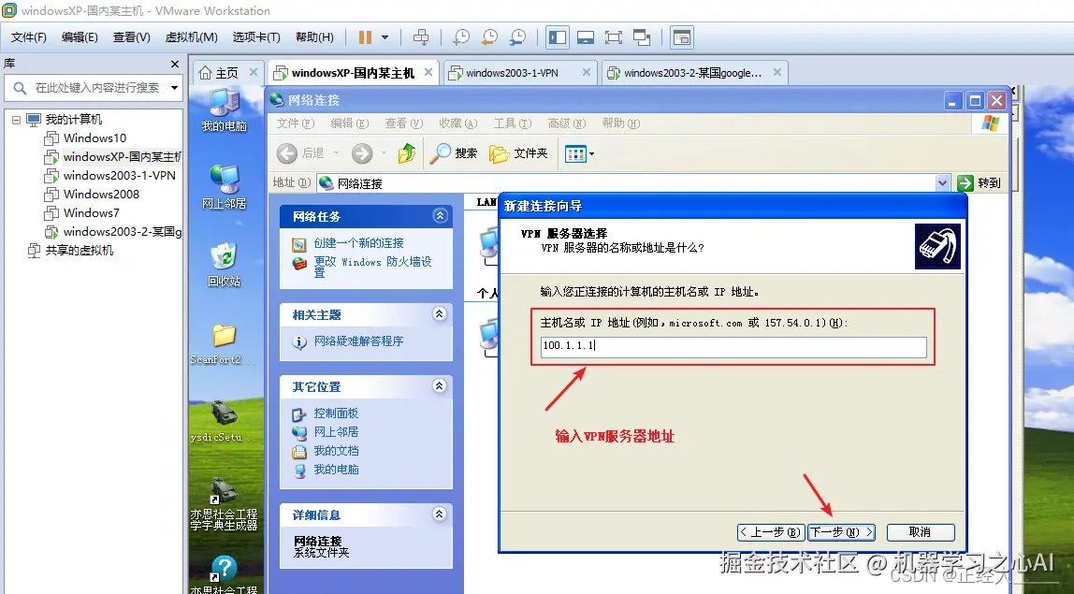The image size is (1074, 594).
Task: Click the 转到 go button
Action: tap(980, 183)
